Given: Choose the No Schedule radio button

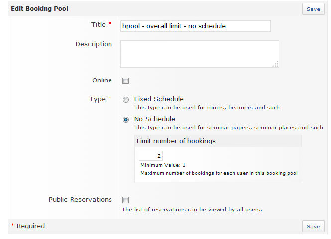Looking at the screenshot, I should click(x=126, y=120).
